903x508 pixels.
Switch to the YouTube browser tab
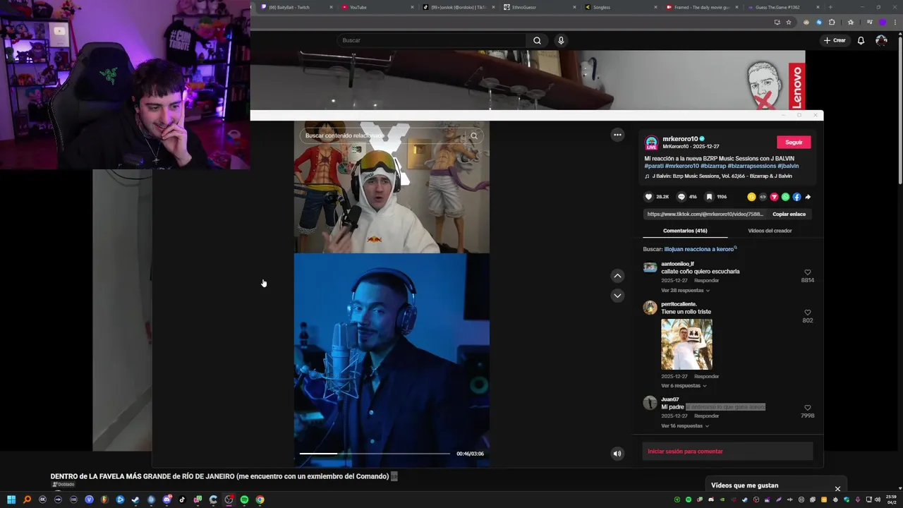pos(378,7)
